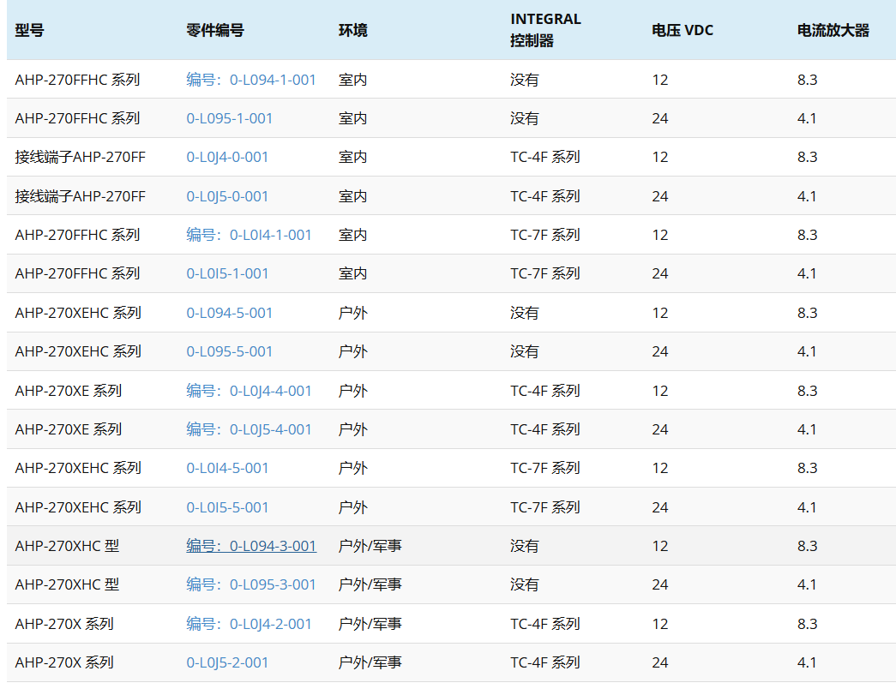The width and height of the screenshot is (896, 683).
Task: Click voltage 24 in 0-L0J5-4-001 row
Action: coord(660,429)
